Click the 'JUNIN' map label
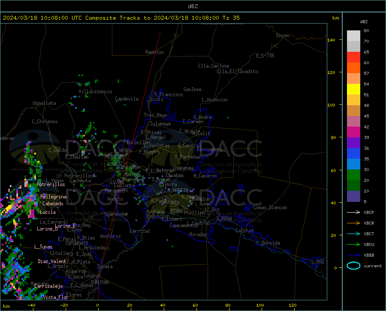Viewport: 386px width, 311px height. pyautogui.click(x=173, y=203)
